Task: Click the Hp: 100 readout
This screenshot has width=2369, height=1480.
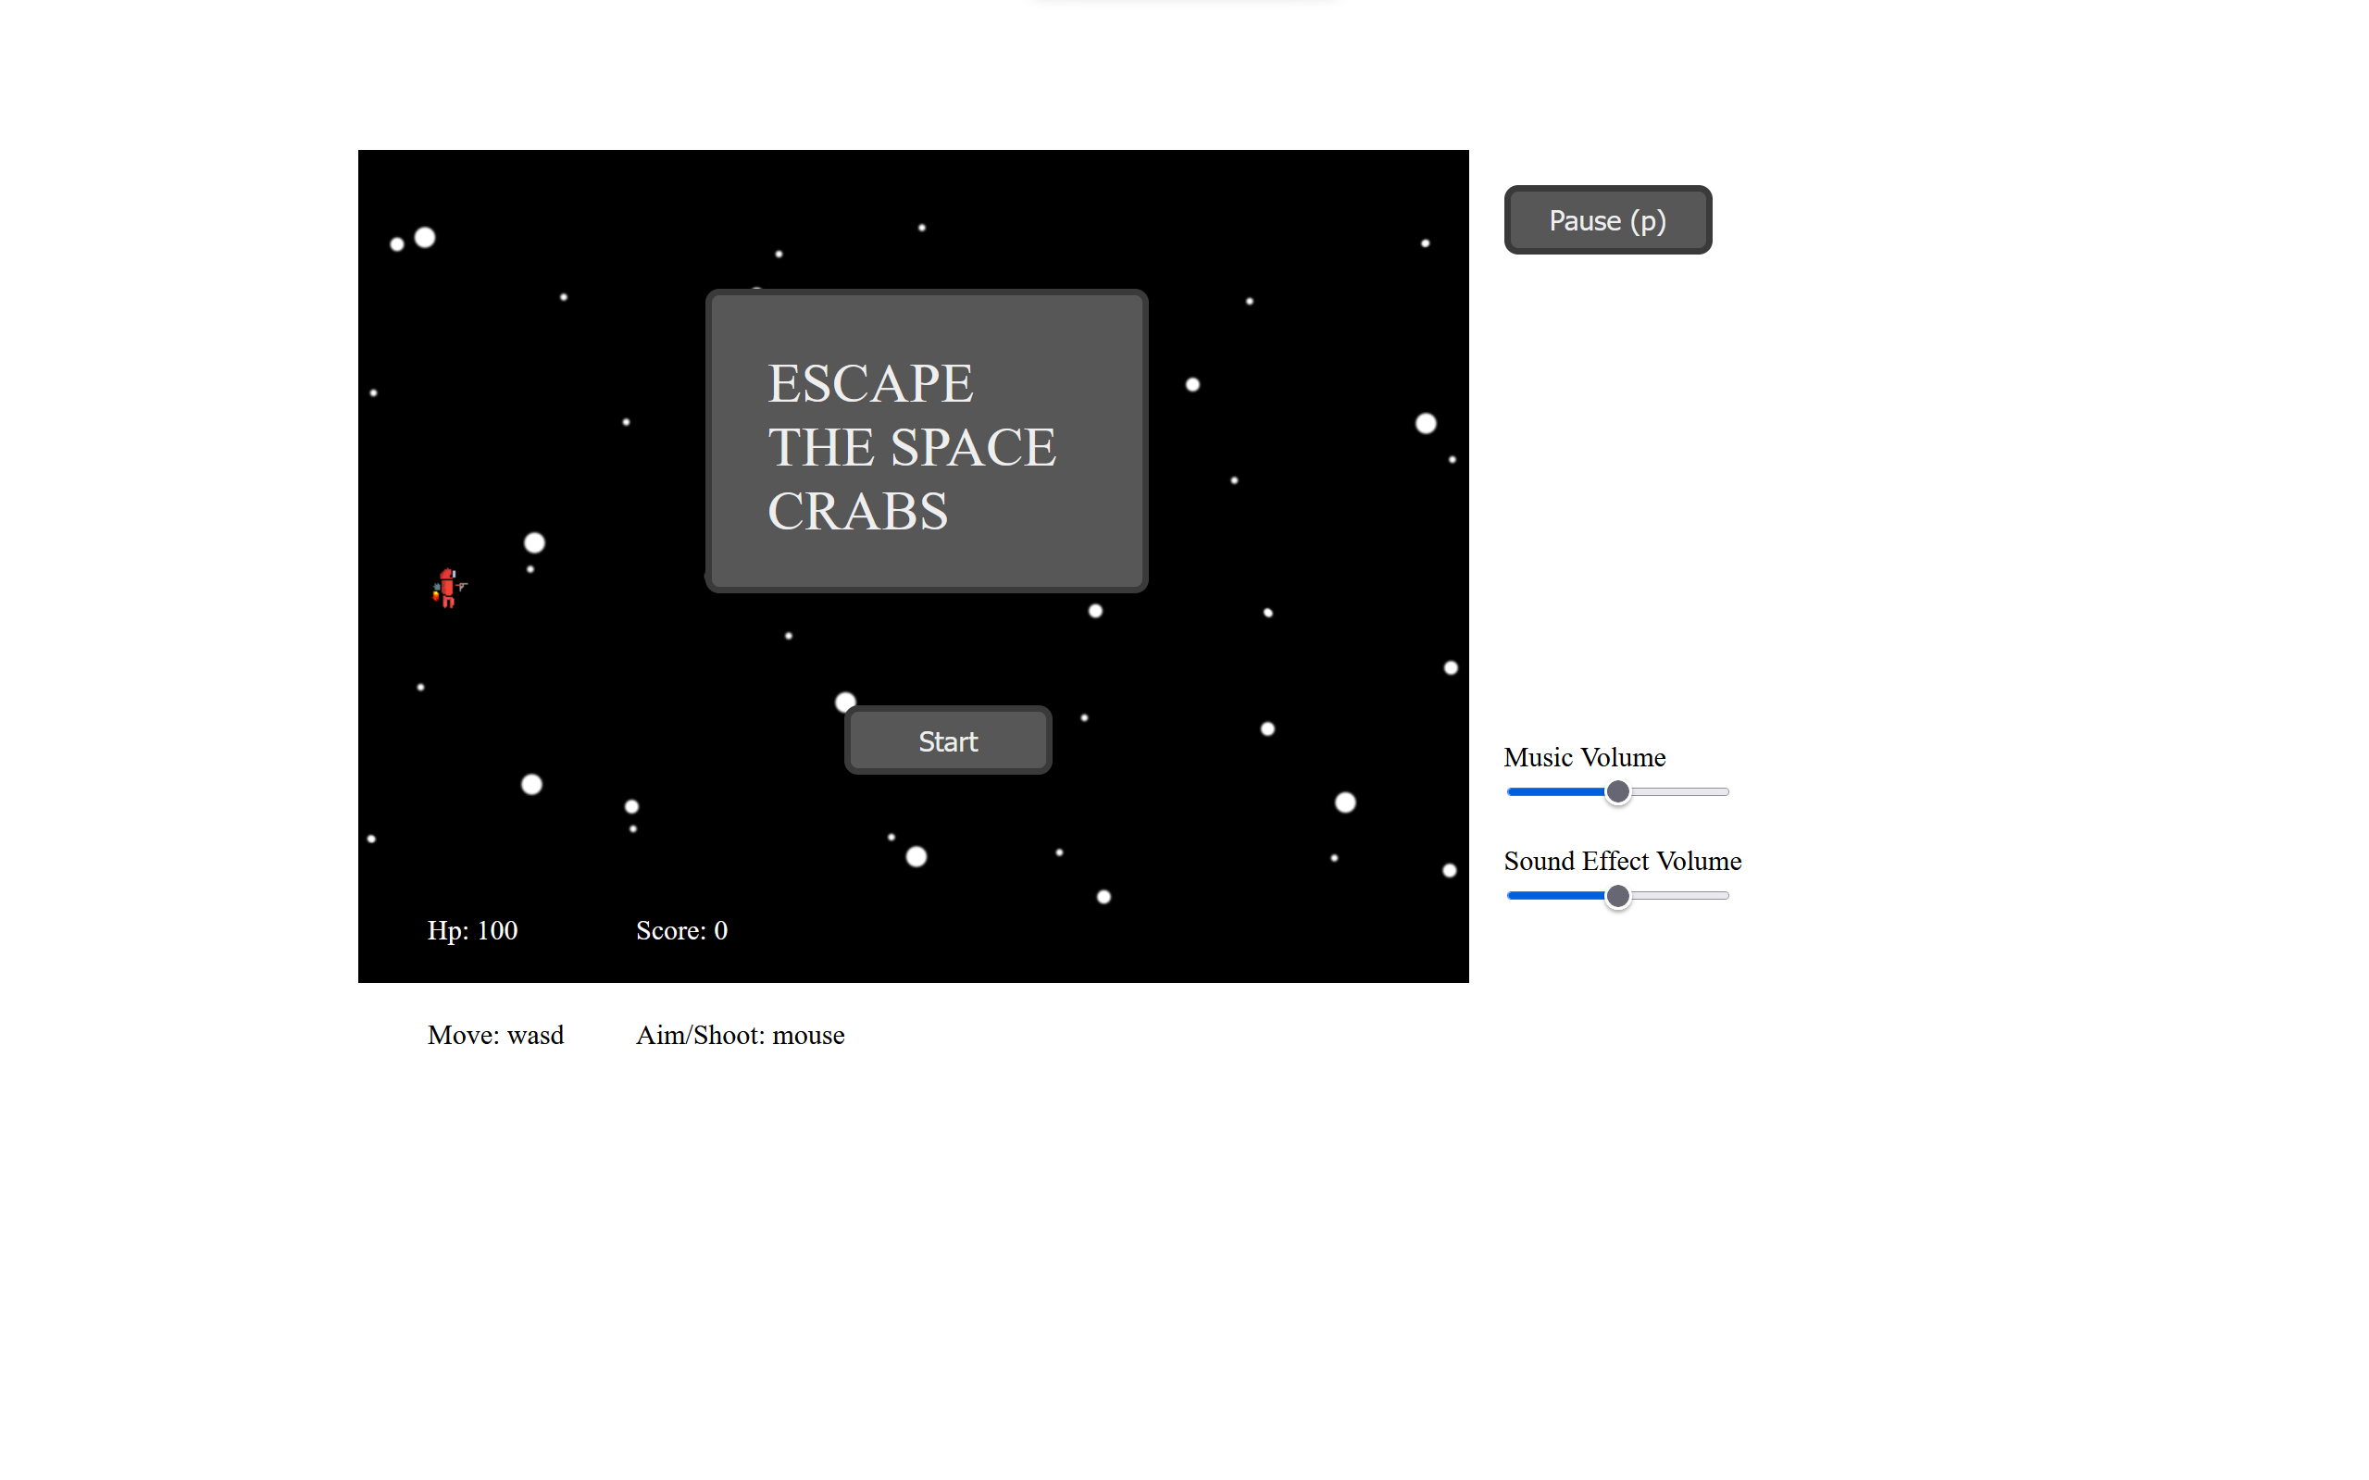Action: coord(472,930)
